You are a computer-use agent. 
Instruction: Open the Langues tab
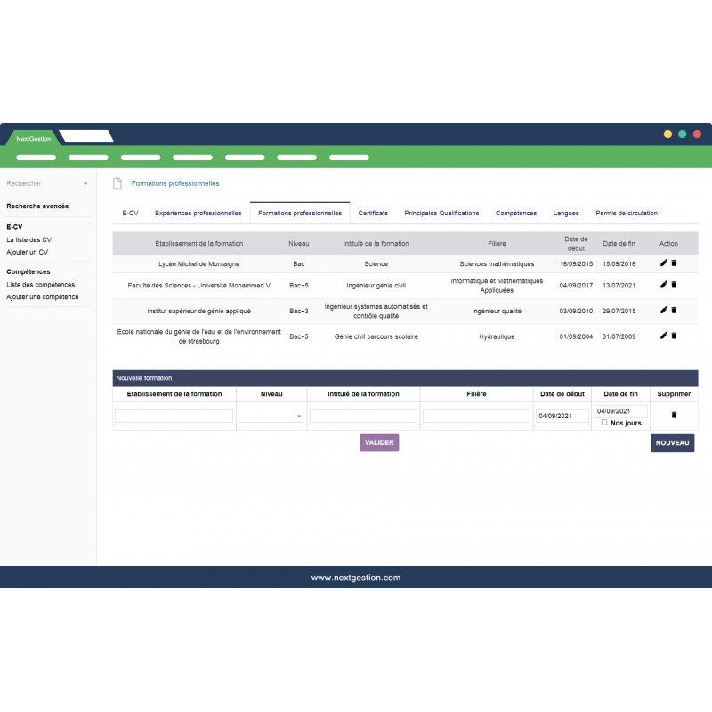coord(567,214)
